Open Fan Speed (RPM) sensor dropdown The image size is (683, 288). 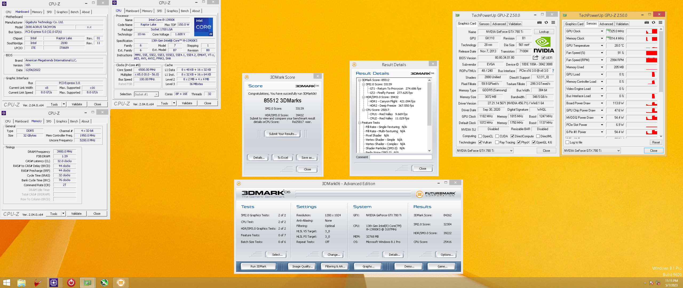(602, 60)
